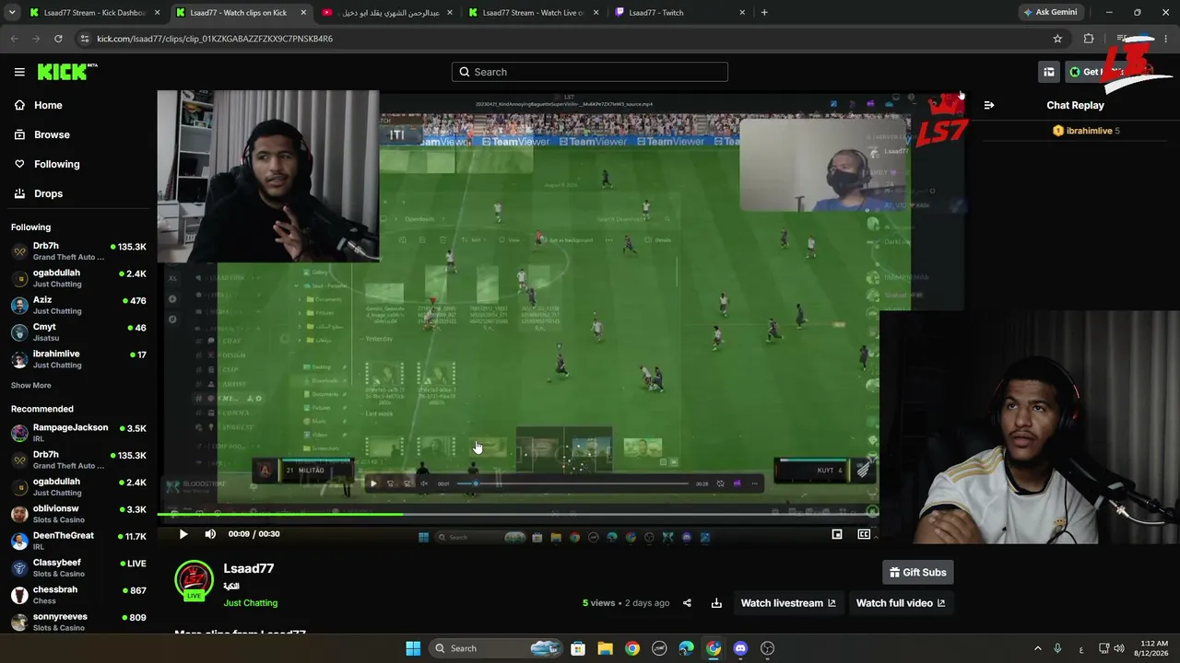The image size is (1180, 663).
Task: Click the Gift Subs button
Action: point(917,573)
